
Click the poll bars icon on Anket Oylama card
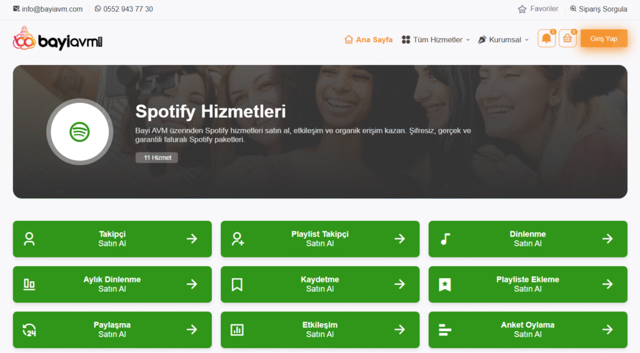point(445,330)
